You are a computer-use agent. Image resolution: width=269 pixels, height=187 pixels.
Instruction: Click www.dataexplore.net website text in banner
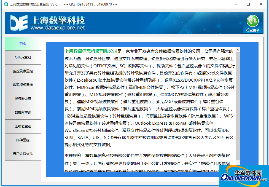coord(58,28)
